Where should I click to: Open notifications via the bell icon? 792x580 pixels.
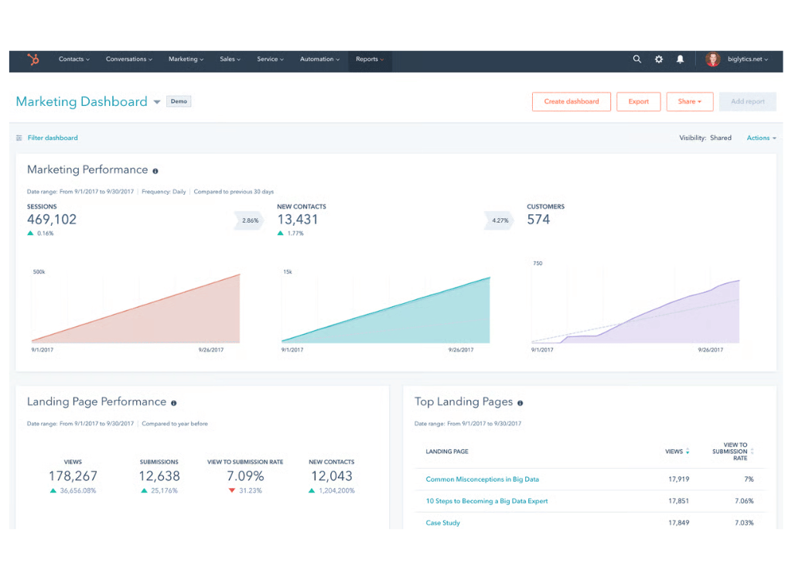680,59
